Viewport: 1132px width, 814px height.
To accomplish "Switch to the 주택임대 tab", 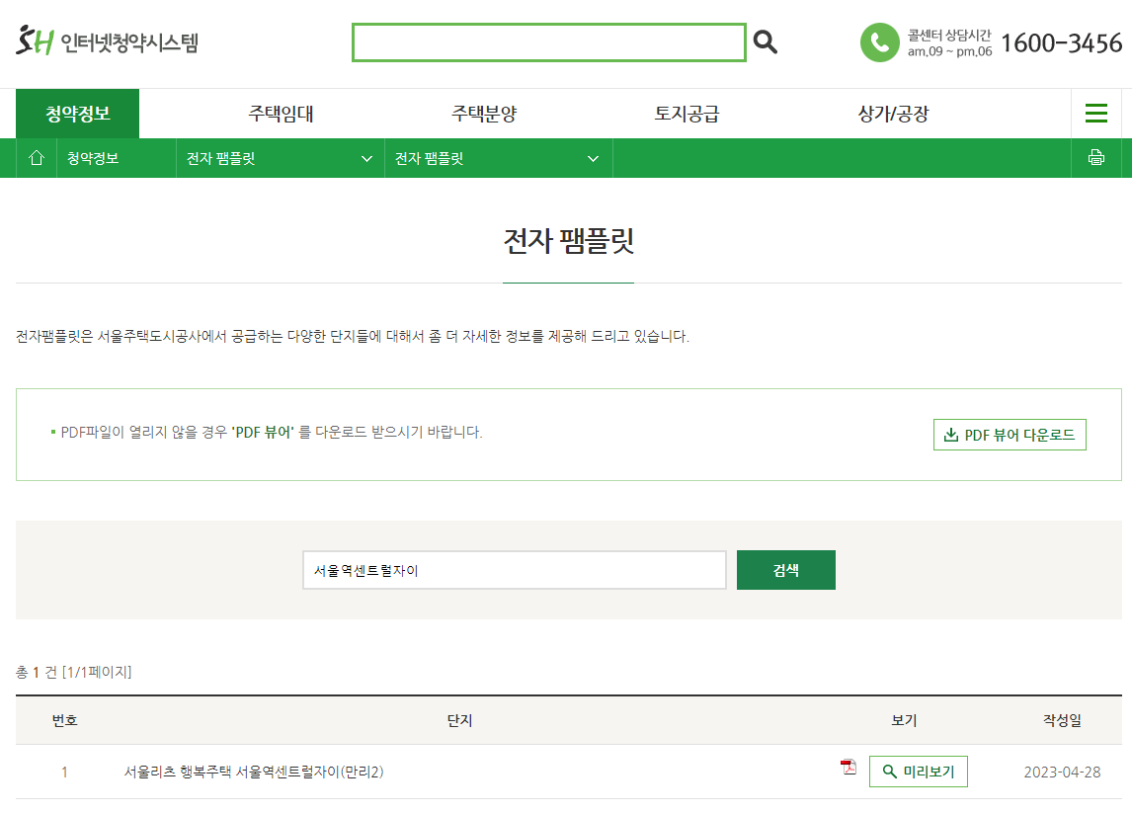I will tap(281, 113).
